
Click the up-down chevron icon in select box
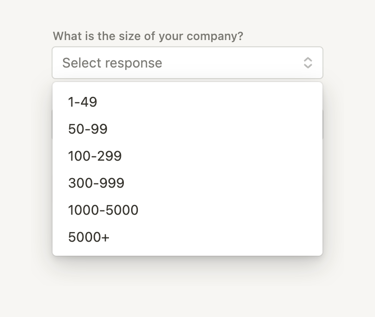tap(308, 63)
